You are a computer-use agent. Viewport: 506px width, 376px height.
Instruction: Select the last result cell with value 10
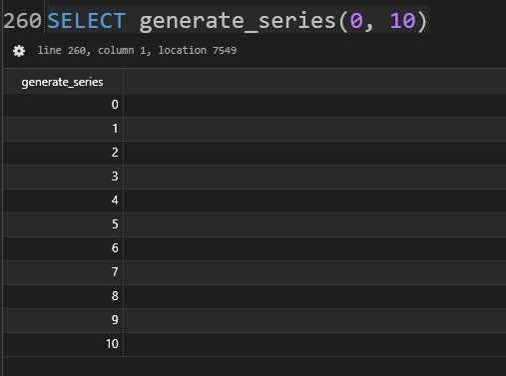pyautogui.click(x=63, y=344)
